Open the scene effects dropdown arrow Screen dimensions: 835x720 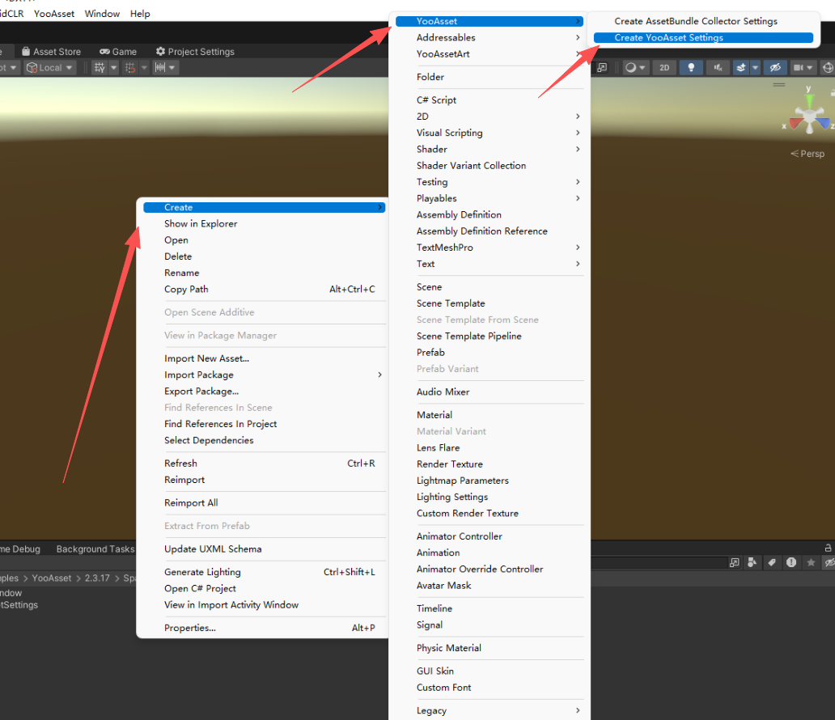point(755,68)
